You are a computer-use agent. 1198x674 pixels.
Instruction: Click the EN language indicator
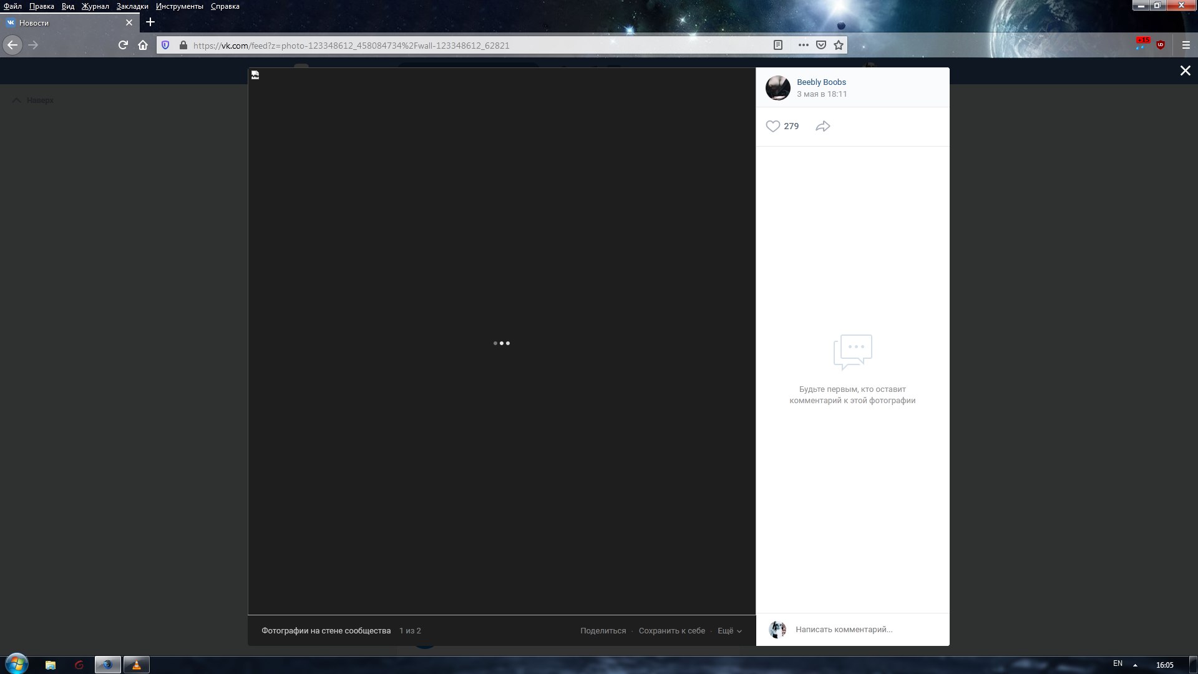point(1118,664)
